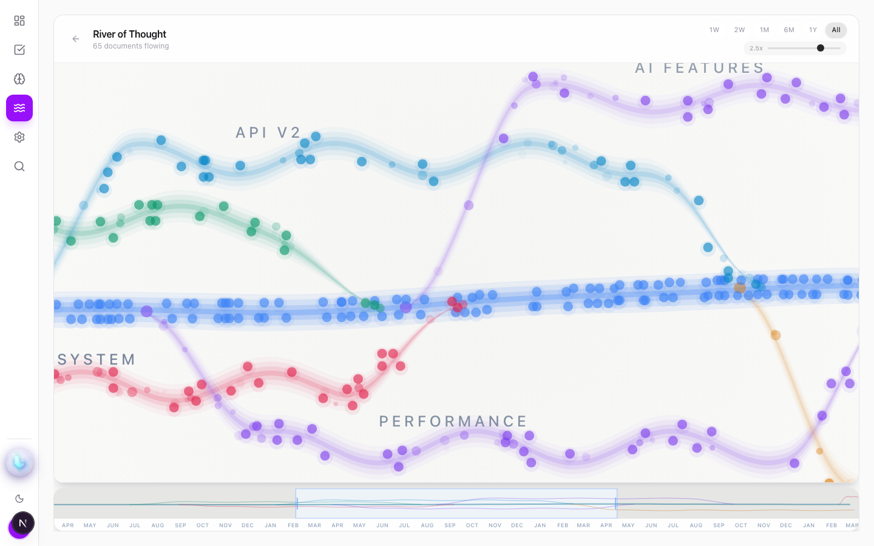This screenshot has height=546, width=874.
Task: Open the settings gear icon
Action: pyautogui.click(x=19, y=137)
